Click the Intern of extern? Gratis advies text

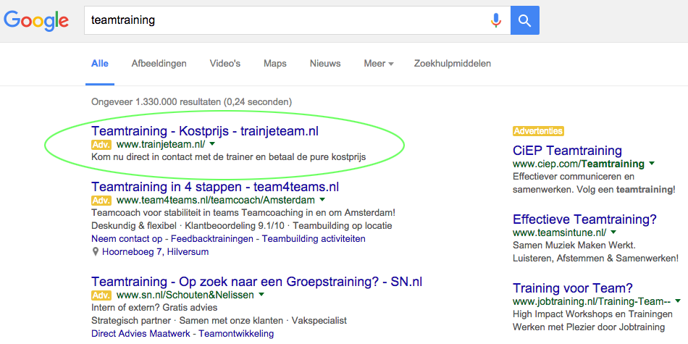154,307
